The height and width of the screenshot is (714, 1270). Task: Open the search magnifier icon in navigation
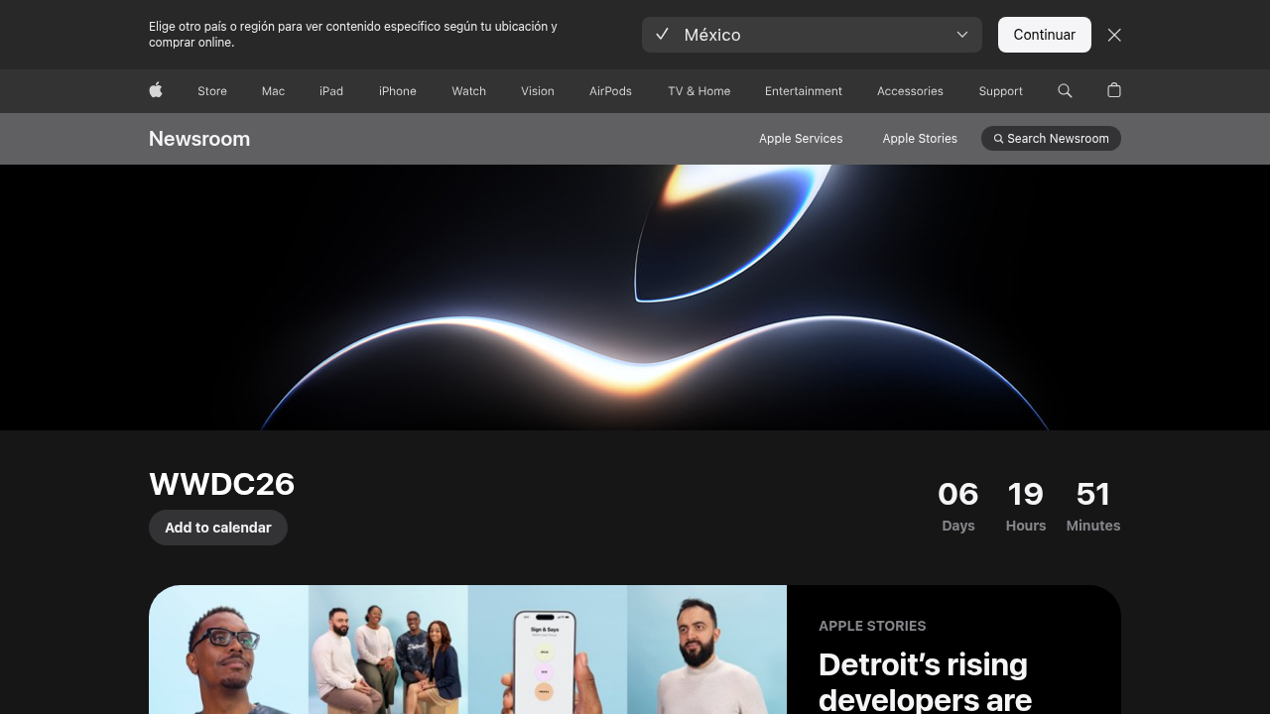(1065, 90)
